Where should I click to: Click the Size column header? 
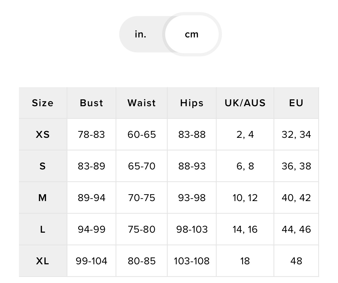click(43, 103)
